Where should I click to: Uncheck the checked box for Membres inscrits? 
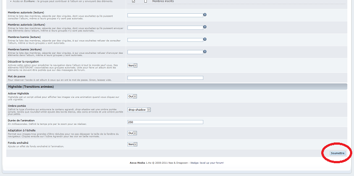click(134, 1)
